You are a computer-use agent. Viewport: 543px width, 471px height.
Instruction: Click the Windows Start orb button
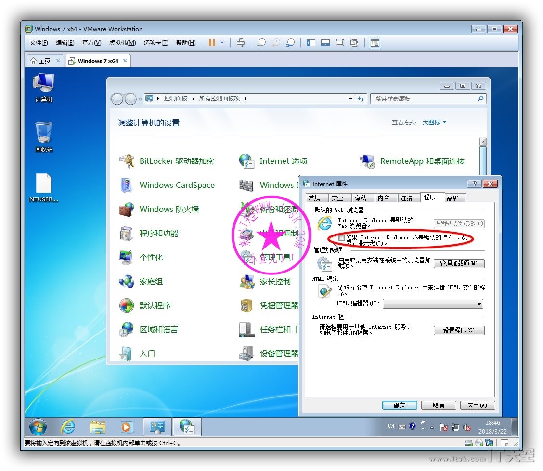tap(38, 427)
